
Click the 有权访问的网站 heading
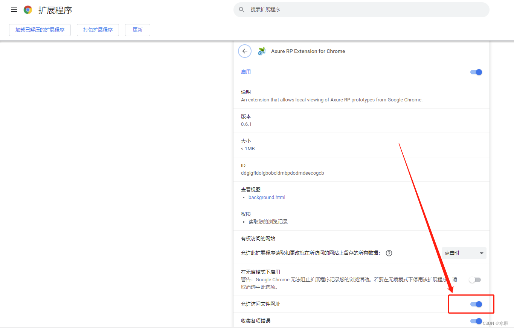258,238
